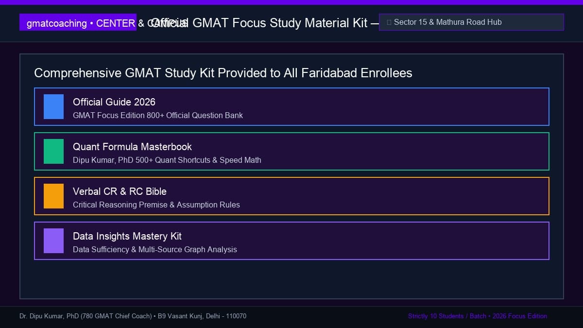Click the Dr. Dipu Kumar footer address text
The height and width of the screenshot is (328, 583).
[x=133, y=316]
